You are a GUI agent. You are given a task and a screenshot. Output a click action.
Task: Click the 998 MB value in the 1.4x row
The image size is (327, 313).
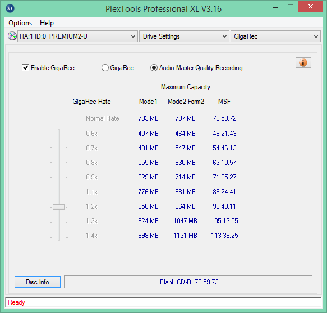[148, 236]
